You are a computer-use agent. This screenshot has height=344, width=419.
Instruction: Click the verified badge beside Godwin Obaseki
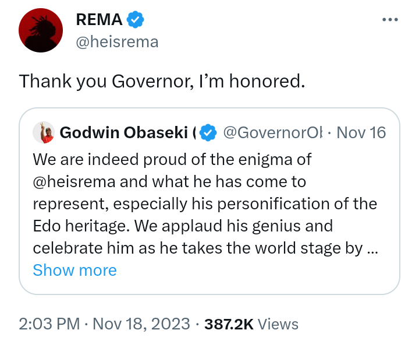pos(208,133)
